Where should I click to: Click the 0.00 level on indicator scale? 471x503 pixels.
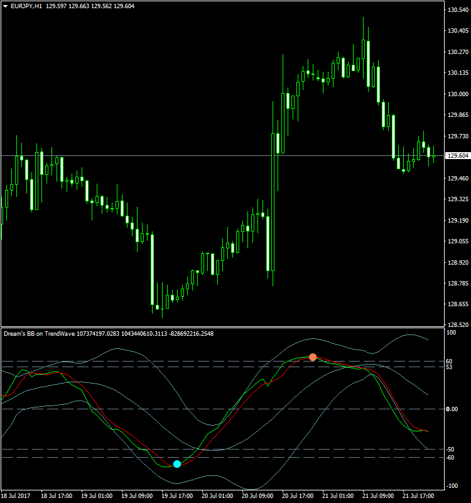tap(452, 409)
